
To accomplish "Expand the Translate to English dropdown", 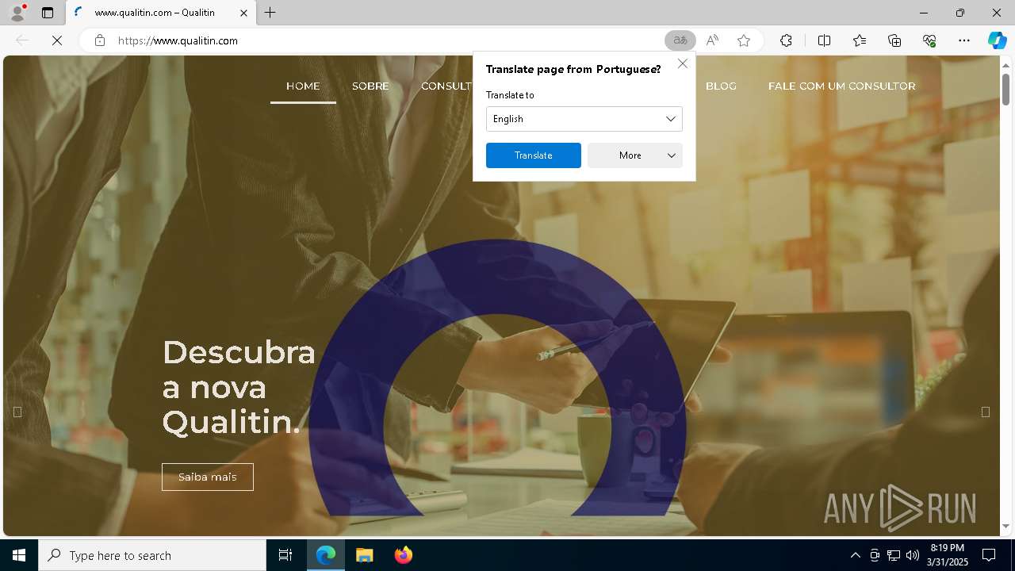I will [584, 119].
